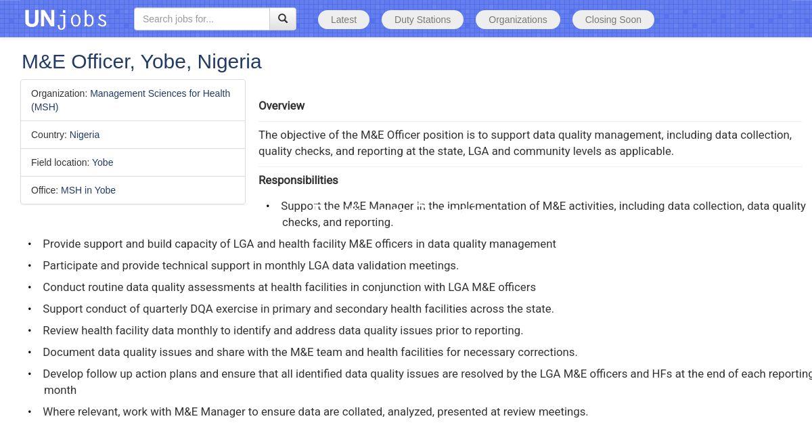Click the bullet about building capacity of M&E officers
This screenshot has height=425, width=812.
pyautogui.click(x=299, y=244)
